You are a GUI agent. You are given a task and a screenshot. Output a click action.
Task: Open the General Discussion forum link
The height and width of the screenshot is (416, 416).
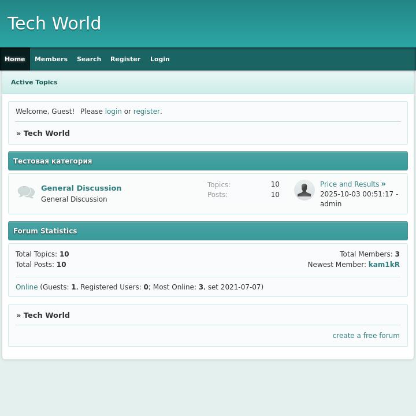pos(81,188)
